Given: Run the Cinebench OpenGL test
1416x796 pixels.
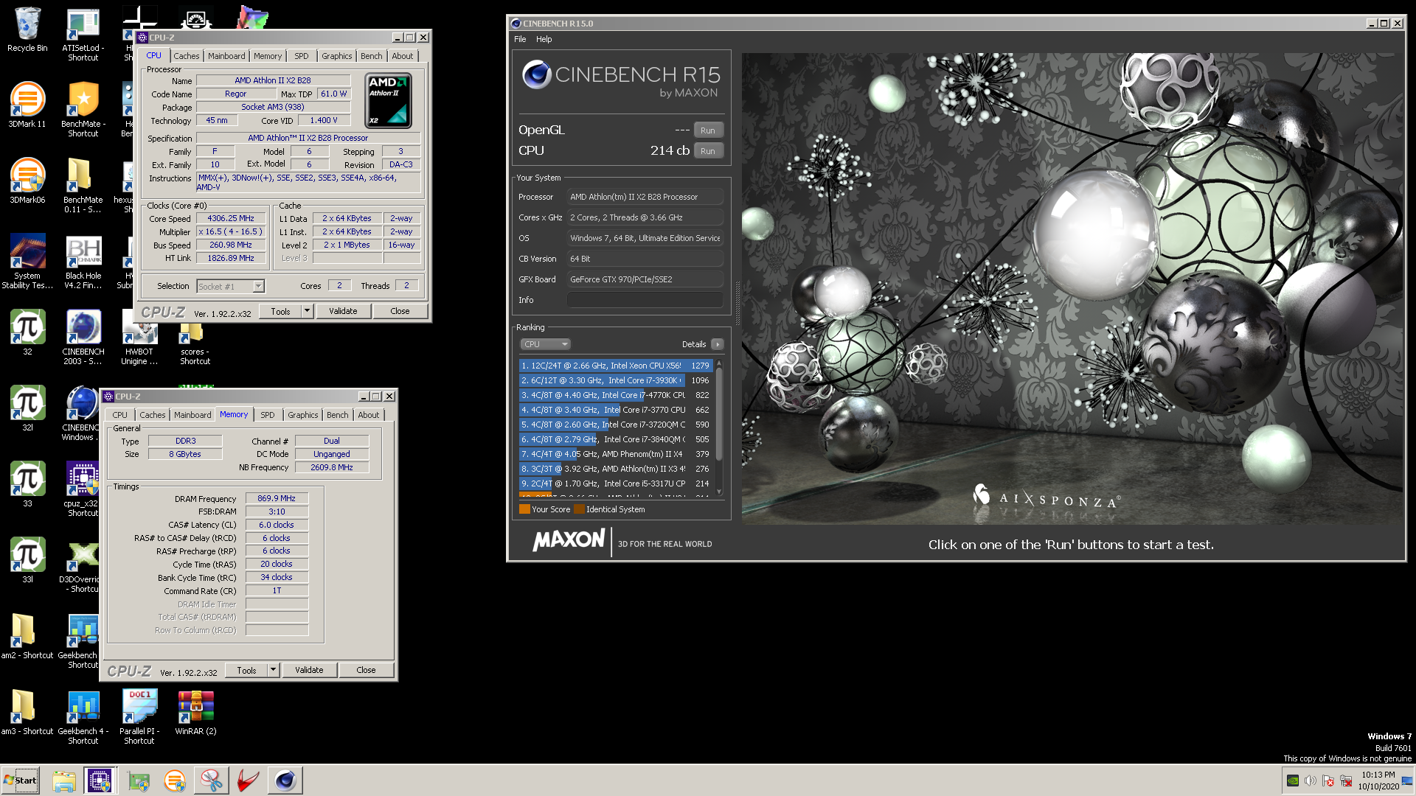Looking at the screenshot, I should pyautogui.click(x=707, y=130).
